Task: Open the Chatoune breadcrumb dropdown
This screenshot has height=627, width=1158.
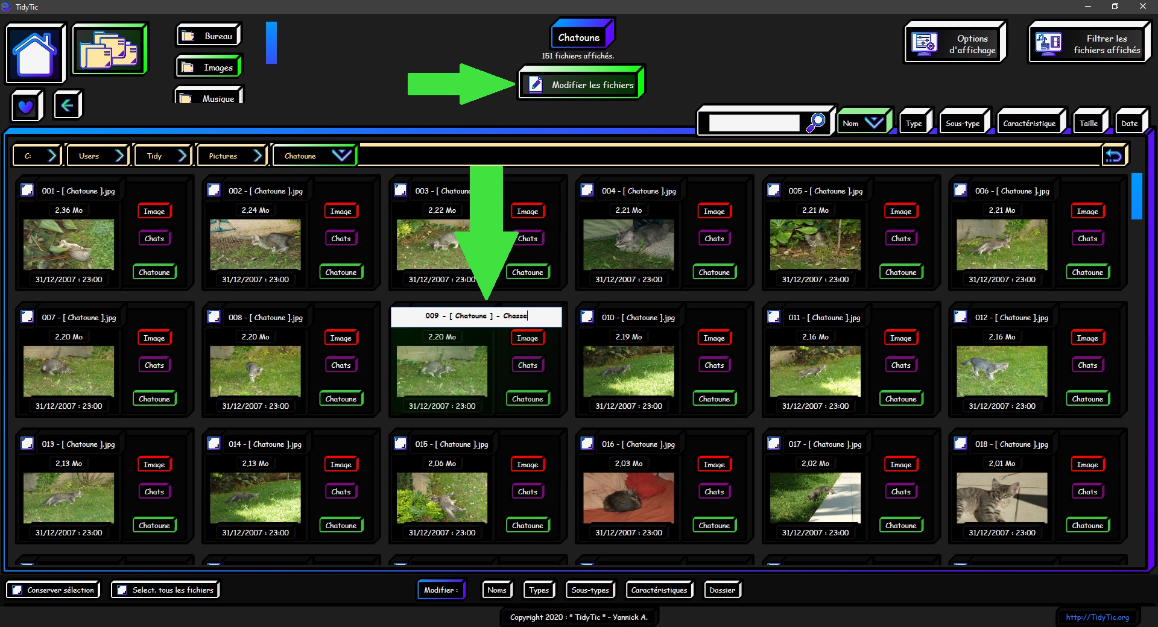Action: point(341,156)
